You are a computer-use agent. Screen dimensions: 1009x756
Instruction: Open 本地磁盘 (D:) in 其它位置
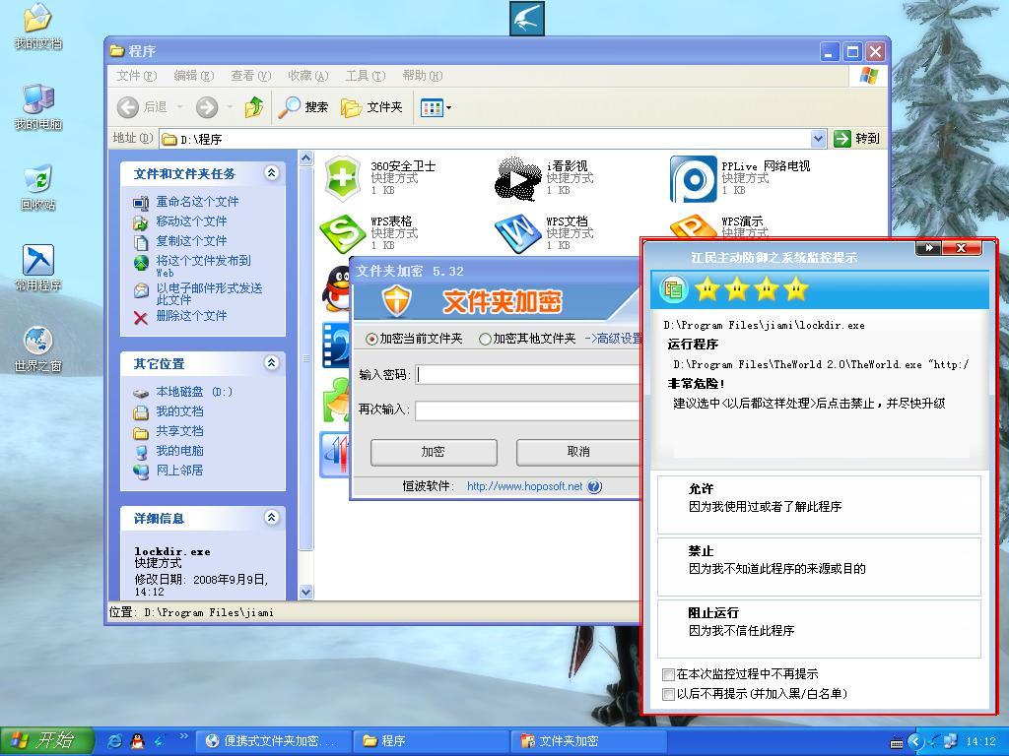tap(194, 392)
